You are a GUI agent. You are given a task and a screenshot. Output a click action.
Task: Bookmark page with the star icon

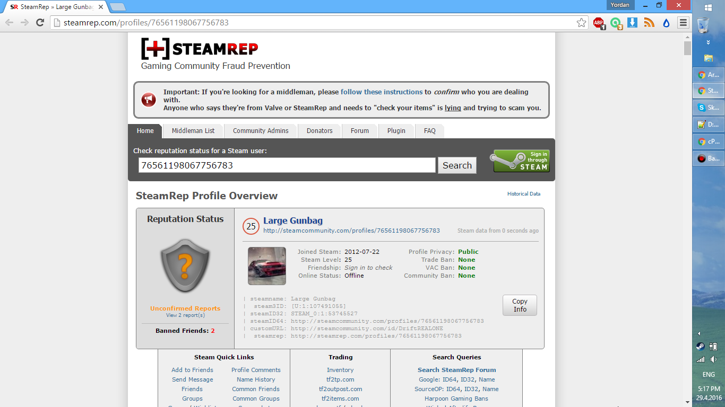point(582,23)
